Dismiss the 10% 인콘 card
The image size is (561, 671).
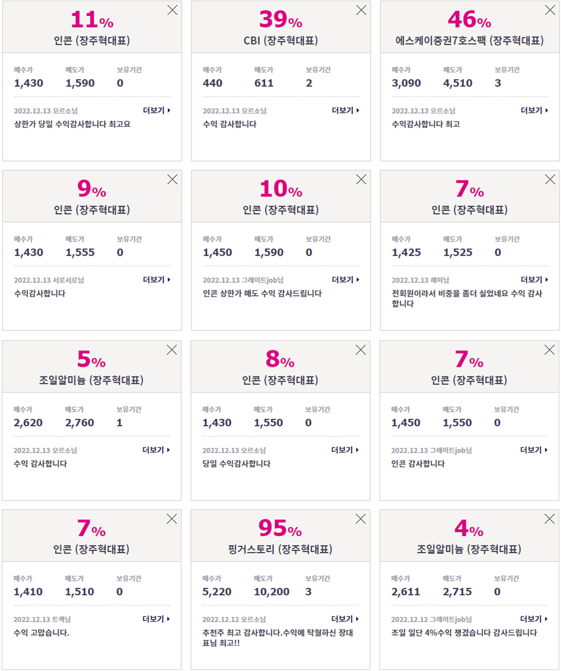[x=361, y=179]
